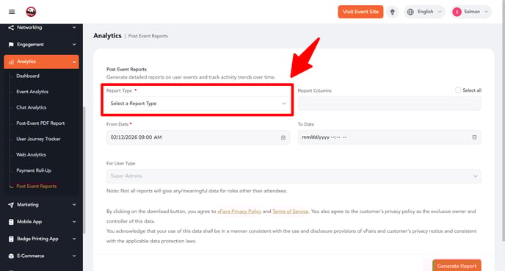Viewport: 505px width, 271px height.
Task: Check the Select all checkbox
Action: pyautogui.click(x=458, y=90)
